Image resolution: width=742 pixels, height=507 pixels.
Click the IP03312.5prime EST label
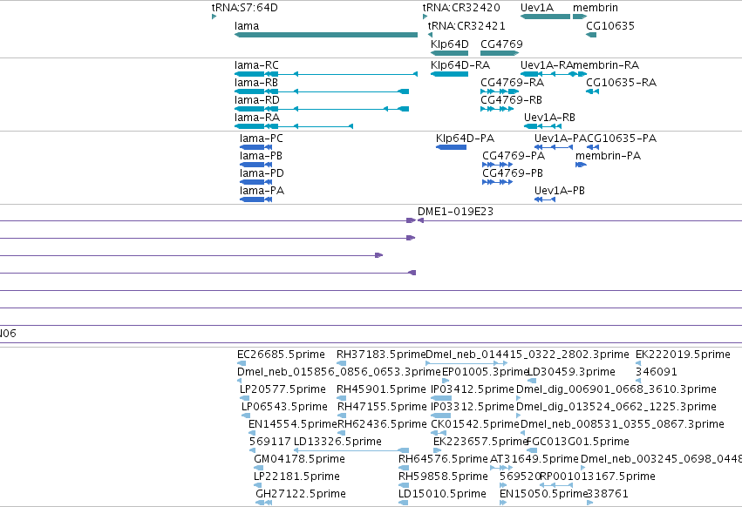[473, 407]
